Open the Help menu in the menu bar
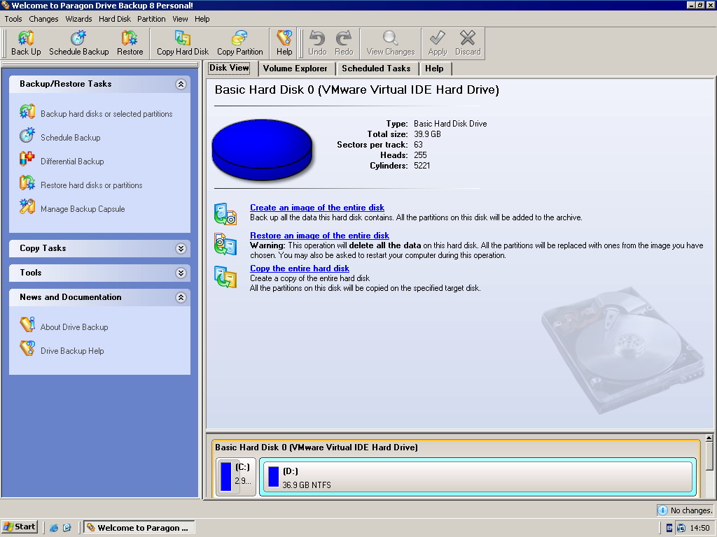Image resolution: width=717 pixels, height=537 pixels. point(202,19)
